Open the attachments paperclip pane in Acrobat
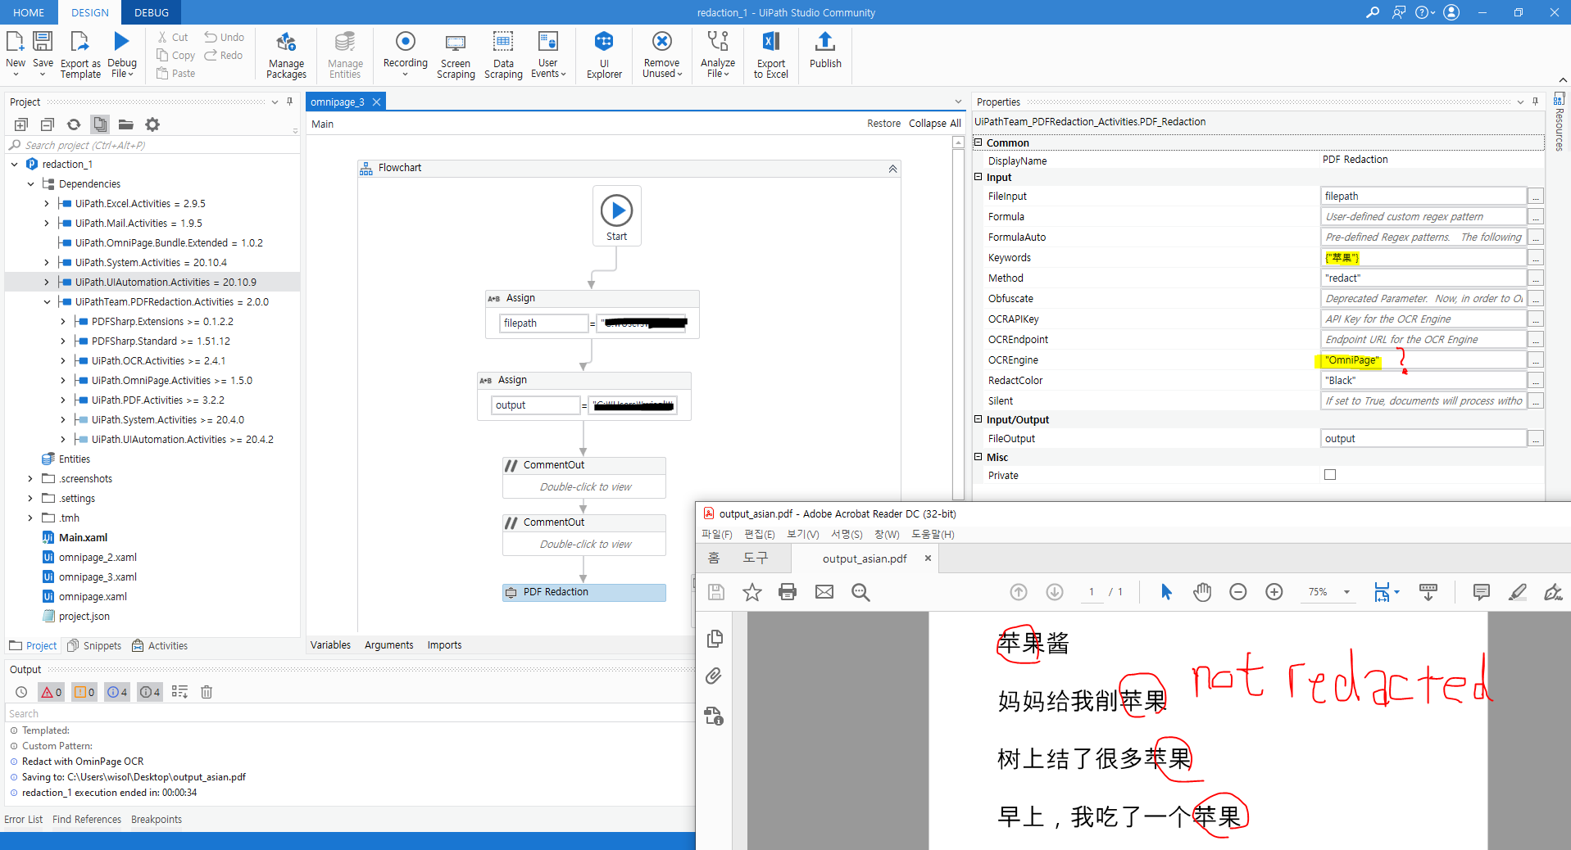Image resolution: width=1571 pixels, height=850 pixels. pos(714,676)
